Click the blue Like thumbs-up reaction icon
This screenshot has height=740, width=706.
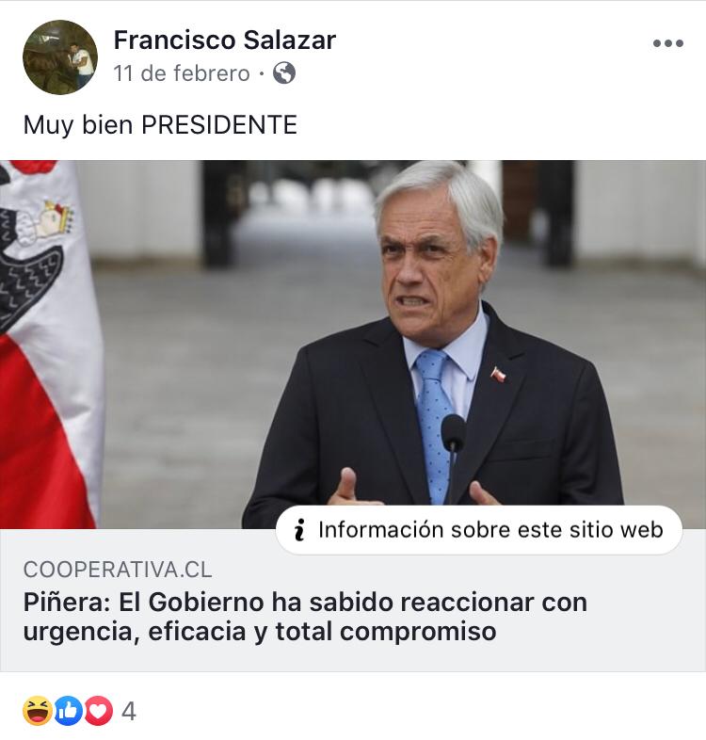(x=69, y=710)
